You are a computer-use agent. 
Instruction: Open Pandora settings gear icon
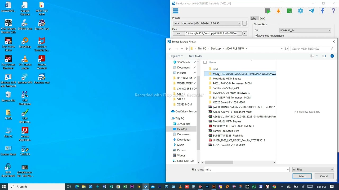coord(300,11)
